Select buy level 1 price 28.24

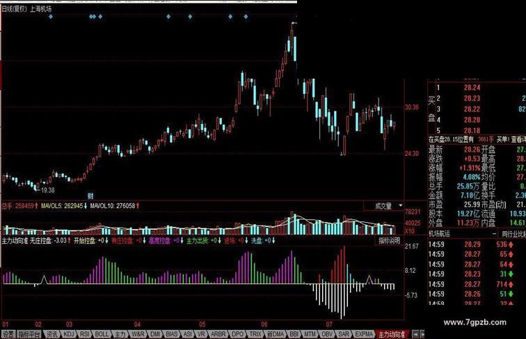[x=472, y=88]
